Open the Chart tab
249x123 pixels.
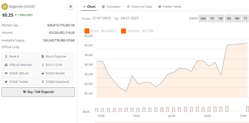tap(89, 7)
